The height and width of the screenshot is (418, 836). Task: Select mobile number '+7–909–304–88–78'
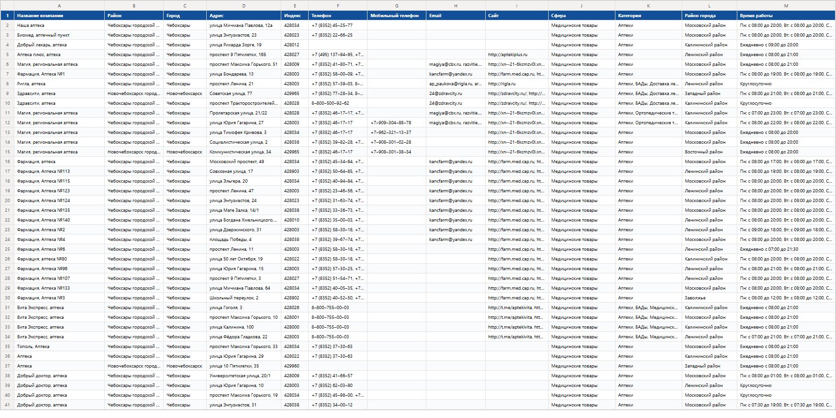coord(397,122)
